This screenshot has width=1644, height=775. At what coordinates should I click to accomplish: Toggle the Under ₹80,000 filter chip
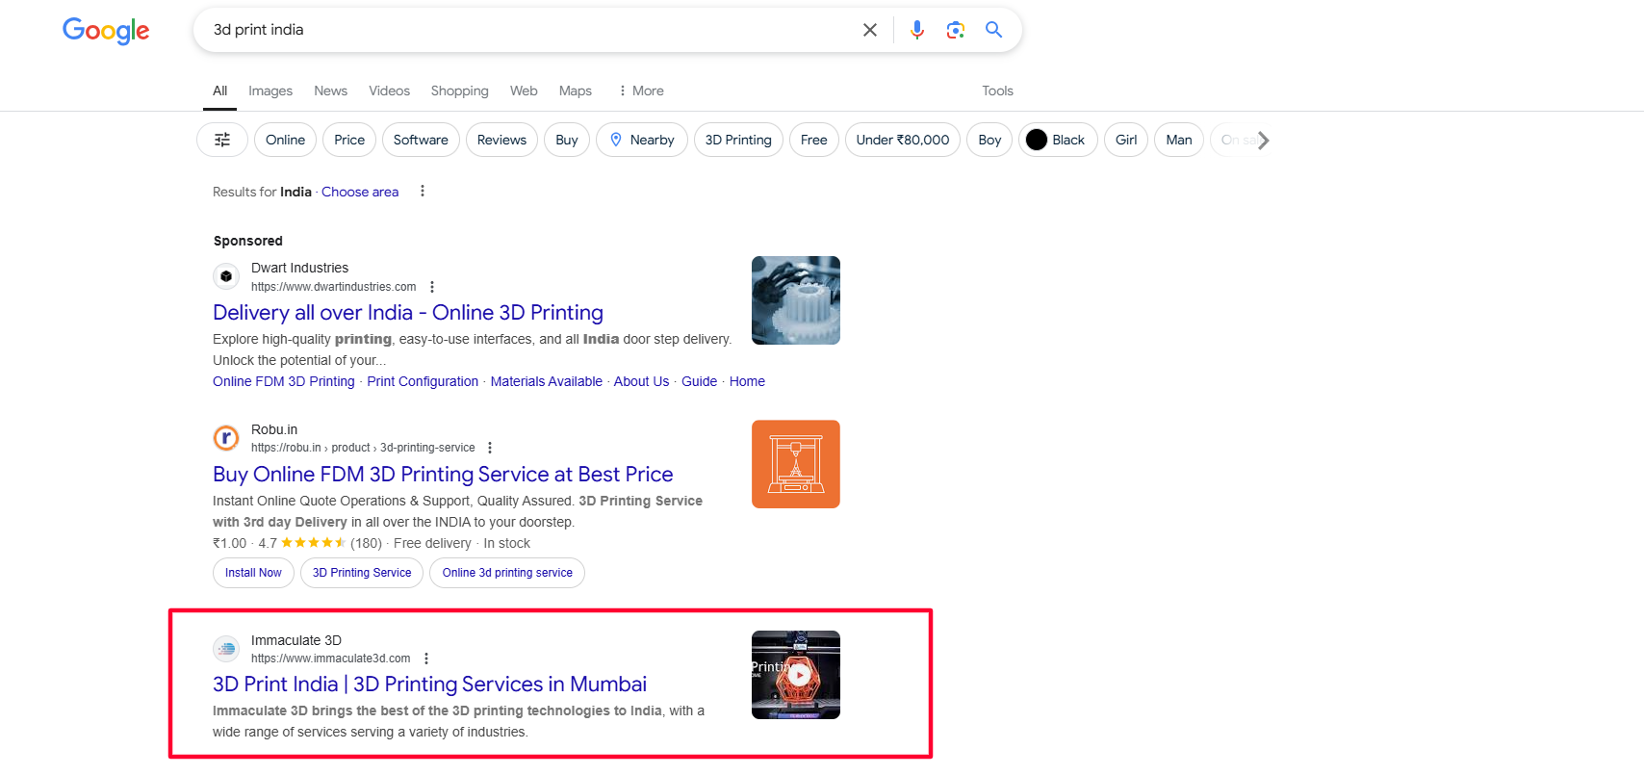point(903,140)
